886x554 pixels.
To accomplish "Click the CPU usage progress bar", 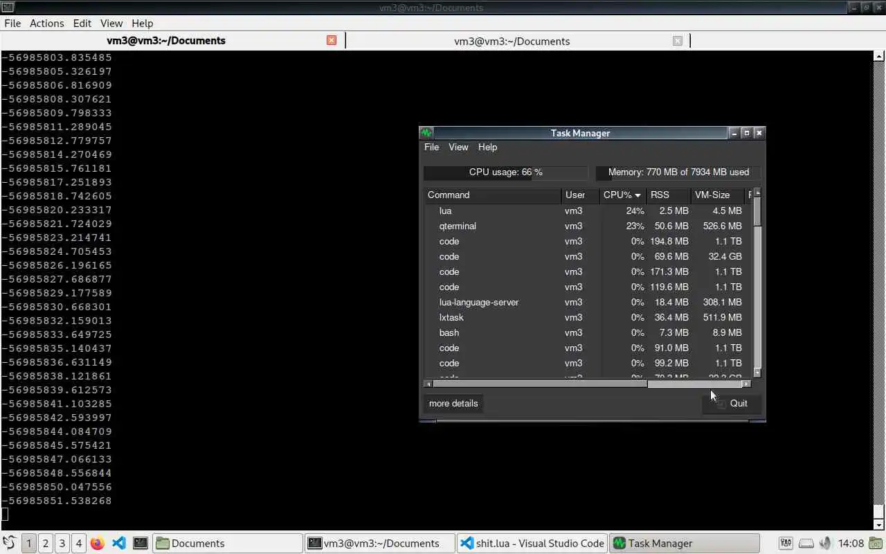I will (506, 172).
